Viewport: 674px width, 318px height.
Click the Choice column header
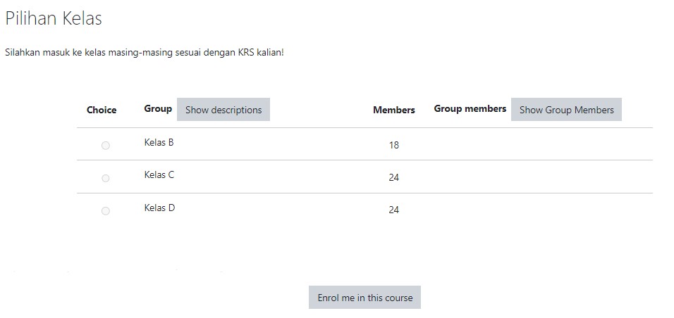102,110
